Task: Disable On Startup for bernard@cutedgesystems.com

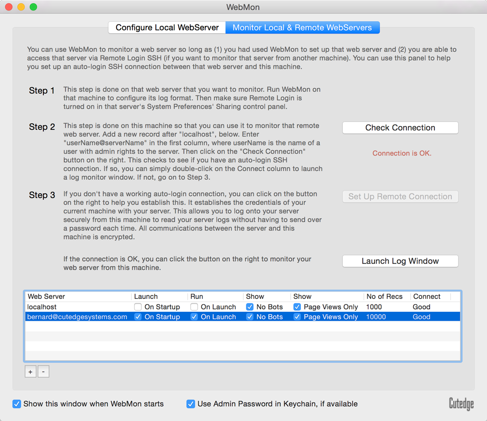Action: pos(138,317)
